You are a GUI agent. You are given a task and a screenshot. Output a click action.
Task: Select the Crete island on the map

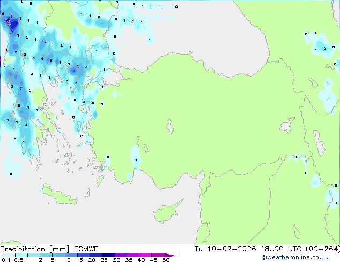click(60, 195)
